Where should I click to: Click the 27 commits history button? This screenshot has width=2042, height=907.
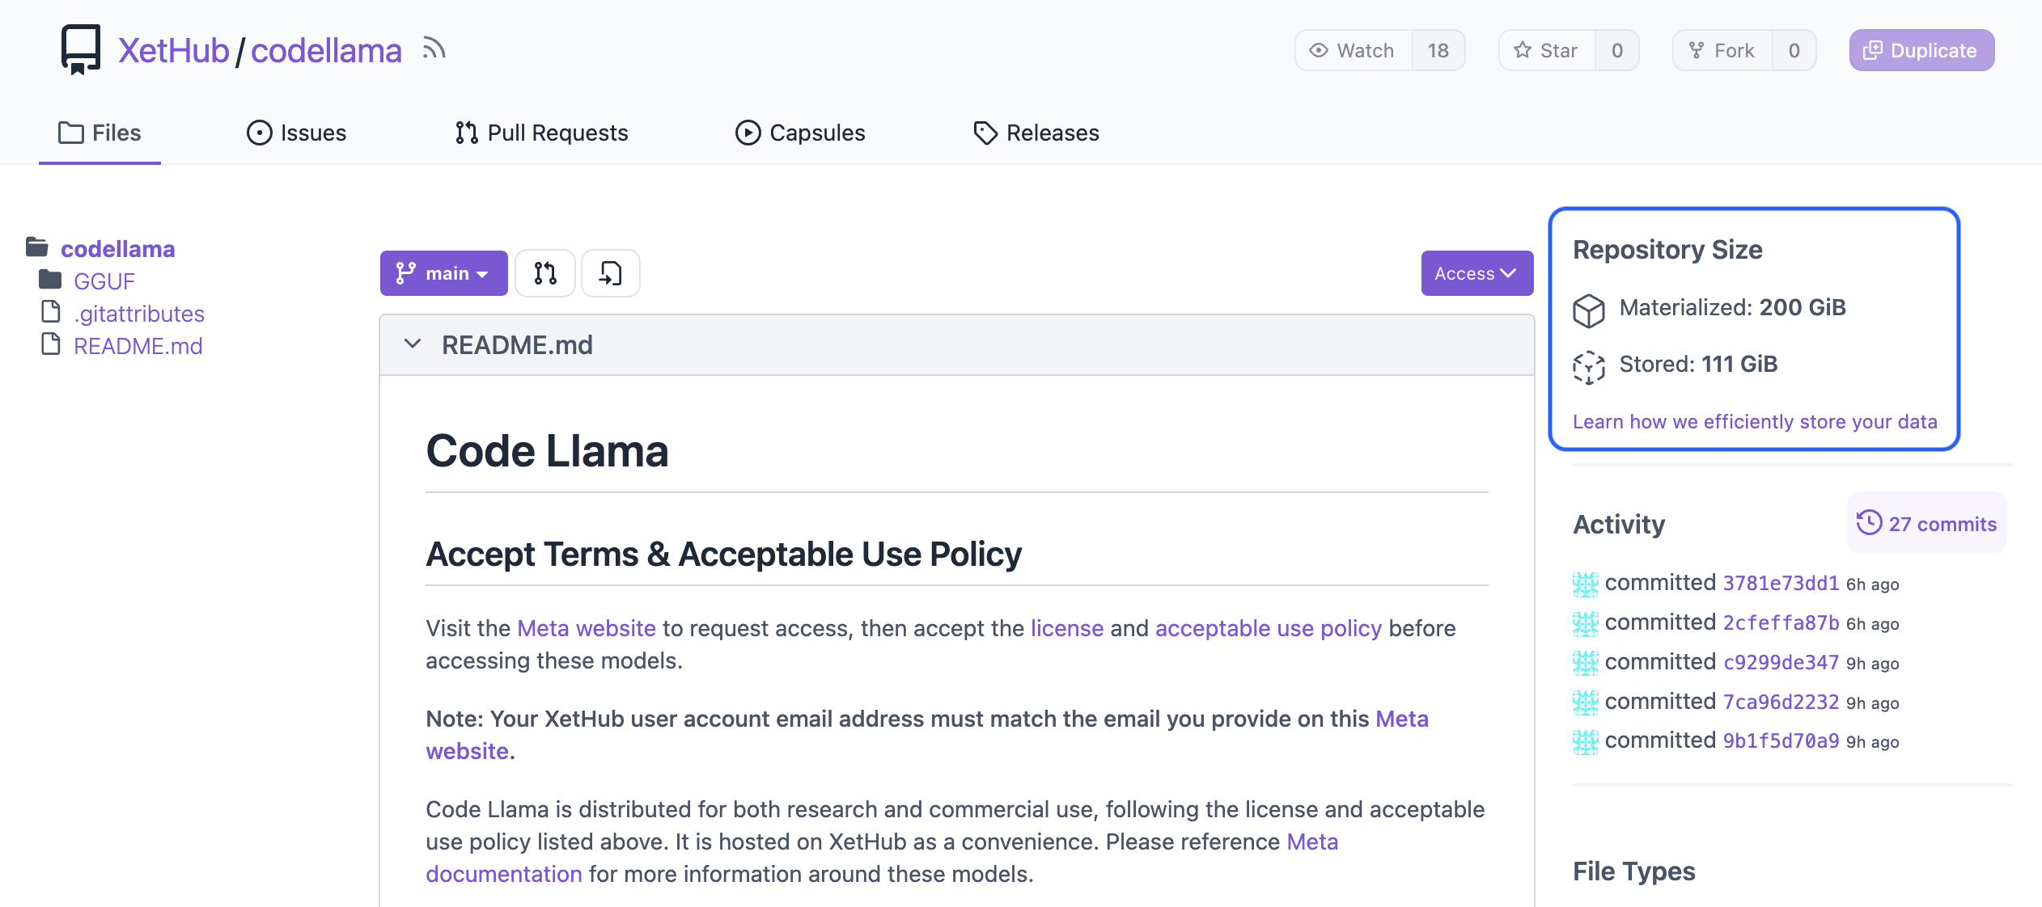point(1926,523)
